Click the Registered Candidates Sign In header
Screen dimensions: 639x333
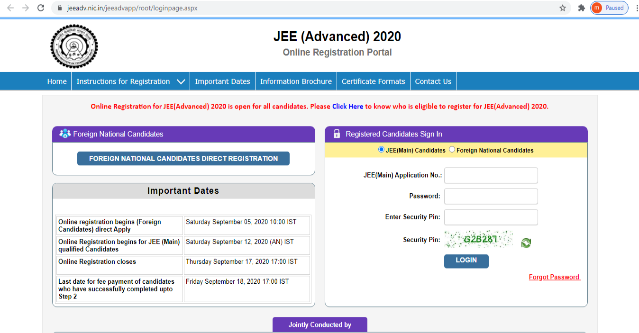pos(456,134)
